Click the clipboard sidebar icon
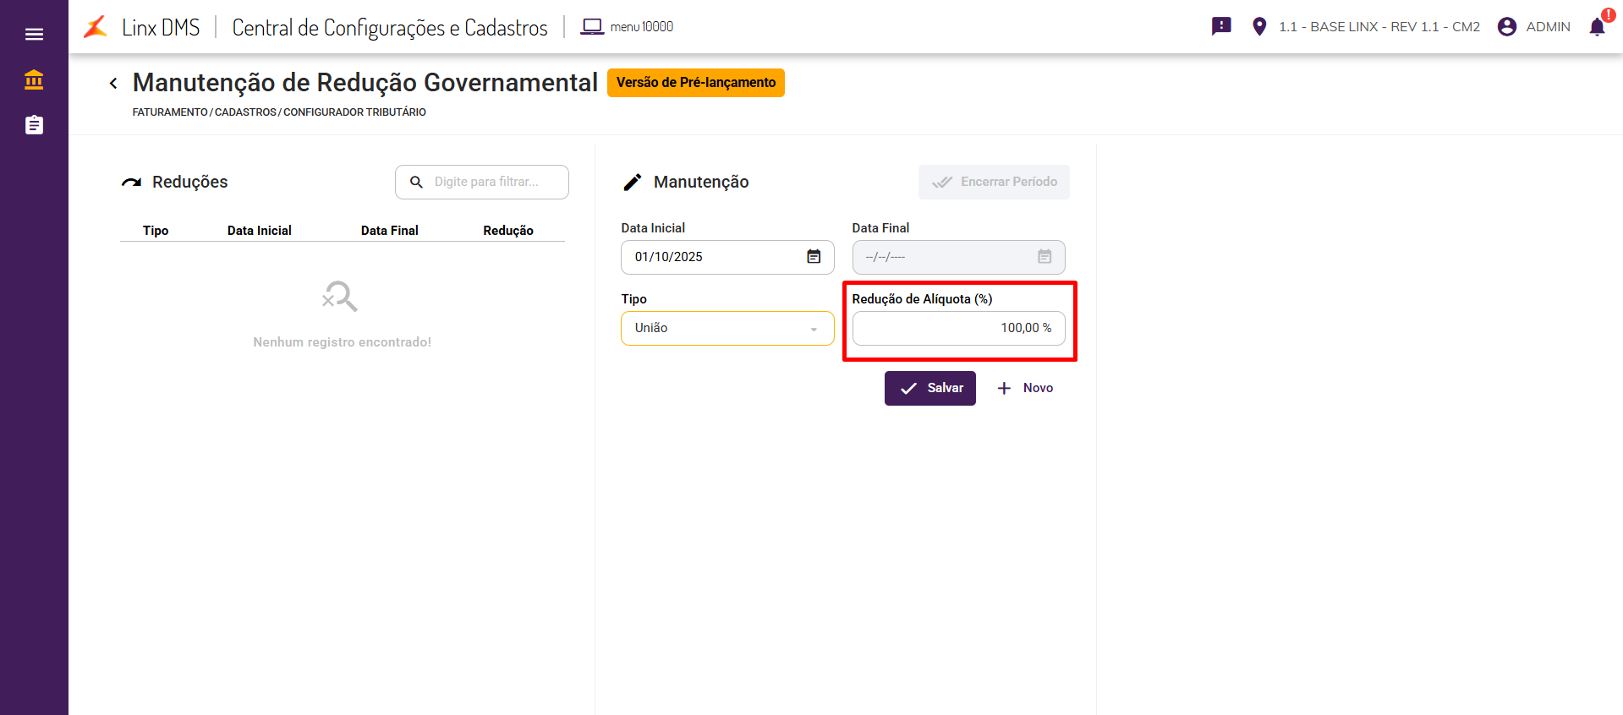The width and height of the screenshot is (1623, 715). (x=34, y=125)
